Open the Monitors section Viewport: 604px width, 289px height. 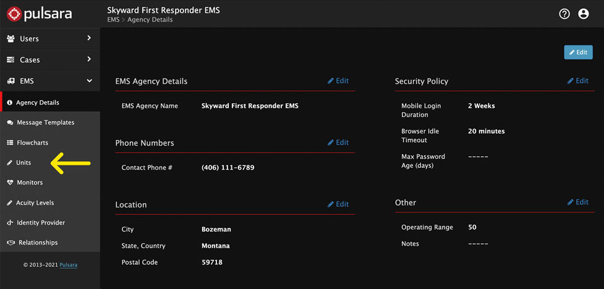click(30, 183)
